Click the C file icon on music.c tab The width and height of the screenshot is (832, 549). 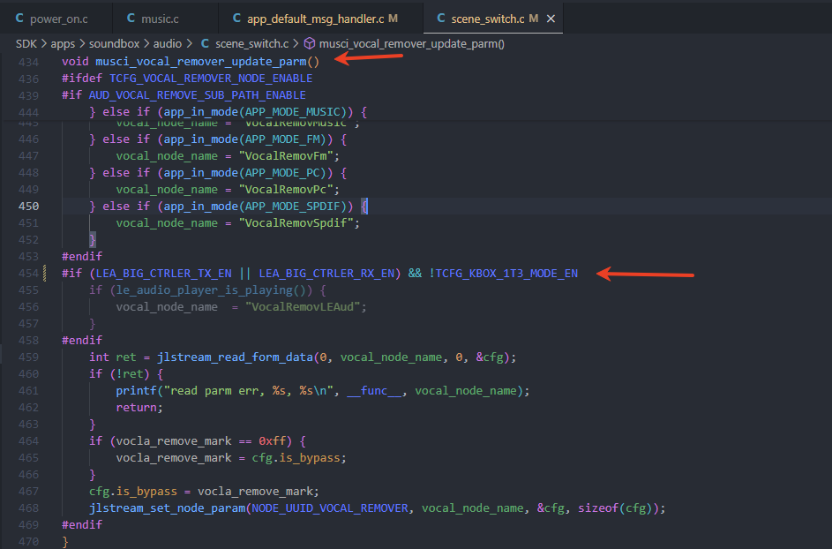(131, 19)
